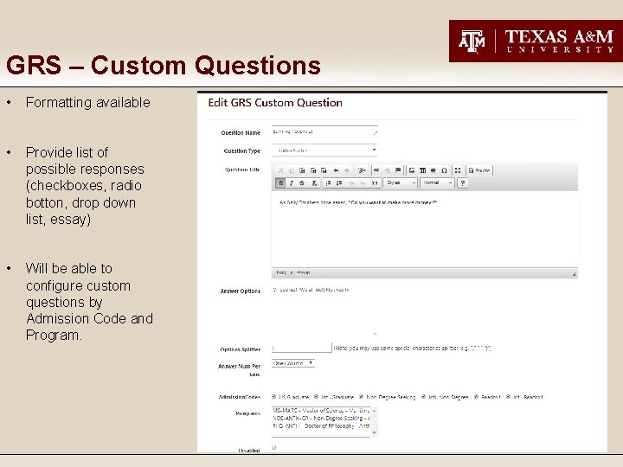Screen dimensions: 623x467
Task: Click the Paste icon in editor toolbar
Action: 302,170
